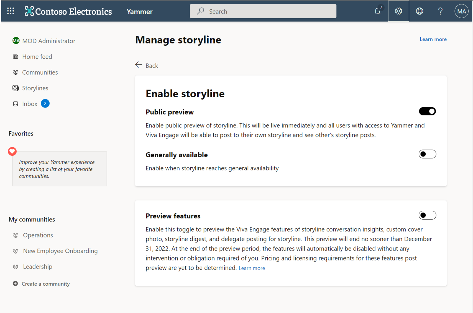Open the help question mark
The width and height of the screenshot is (473, 313).
coord(440,11)
